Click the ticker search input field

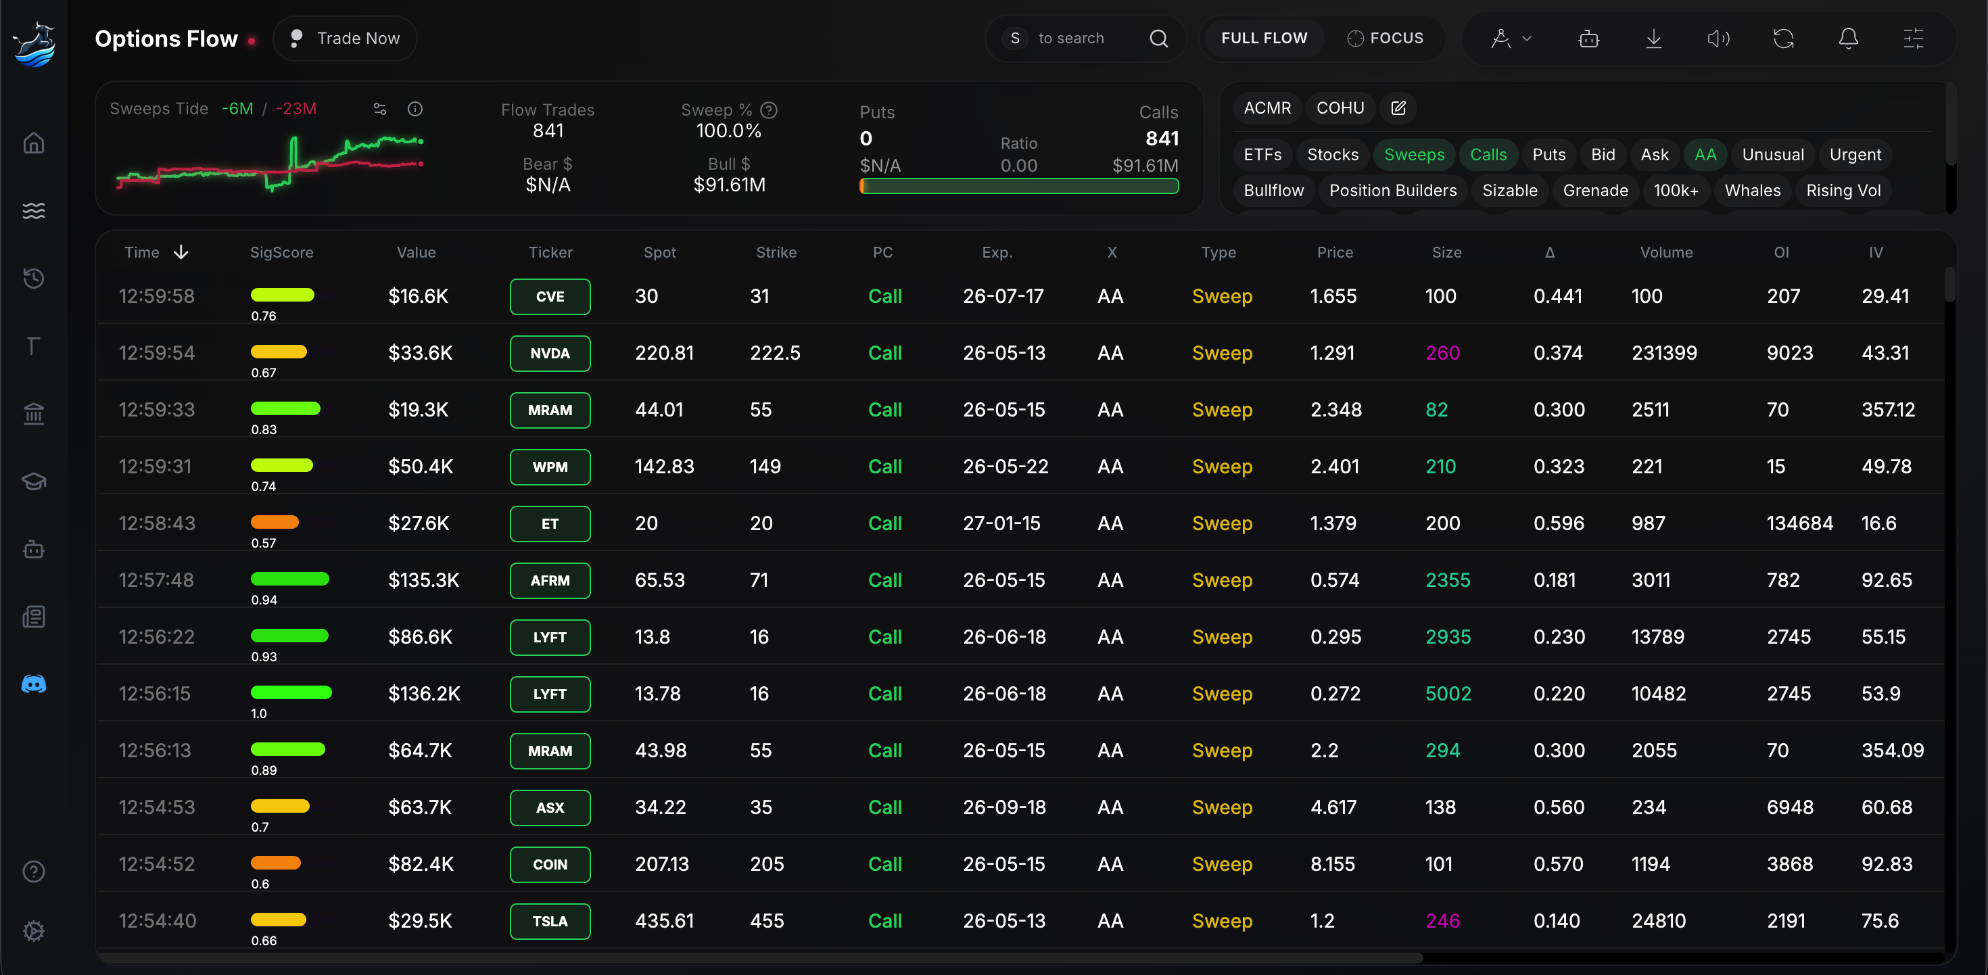[1085, 39]
